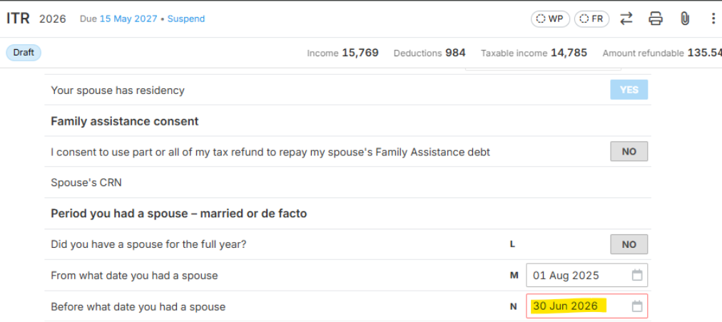Toggle spouse for the full year NO
The height and width of the screenshot is (322, 722).
629,244
